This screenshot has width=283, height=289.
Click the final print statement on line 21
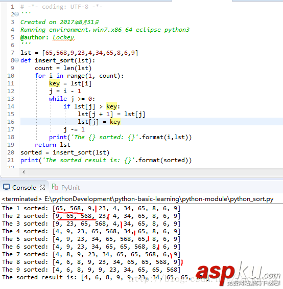106,160
